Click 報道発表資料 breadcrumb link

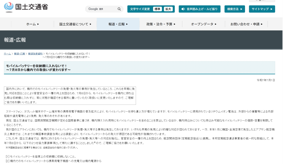tap(35, 54)
